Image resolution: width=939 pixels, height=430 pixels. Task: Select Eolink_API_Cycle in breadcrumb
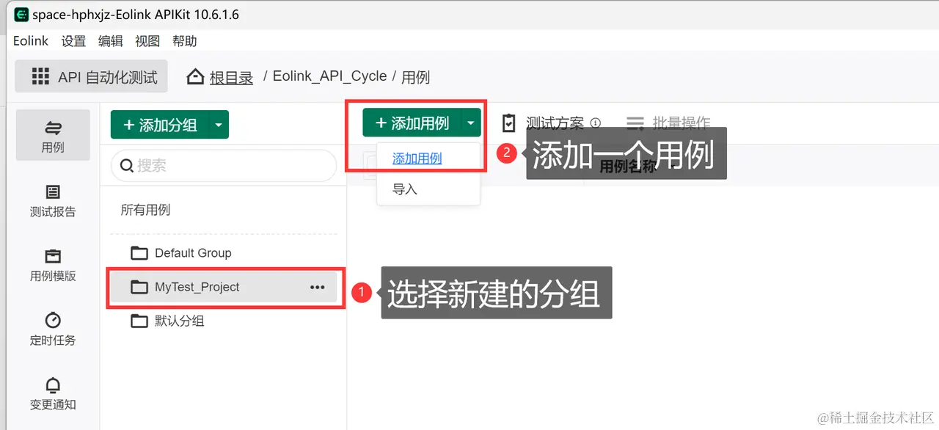(x=329, y=76)
